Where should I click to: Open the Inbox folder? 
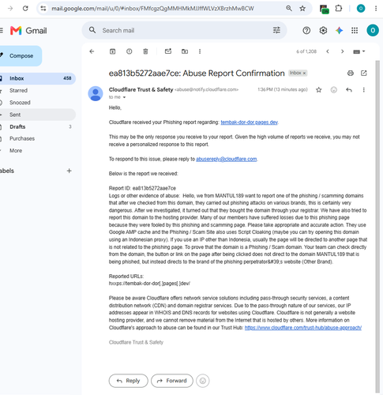[38, 78]
